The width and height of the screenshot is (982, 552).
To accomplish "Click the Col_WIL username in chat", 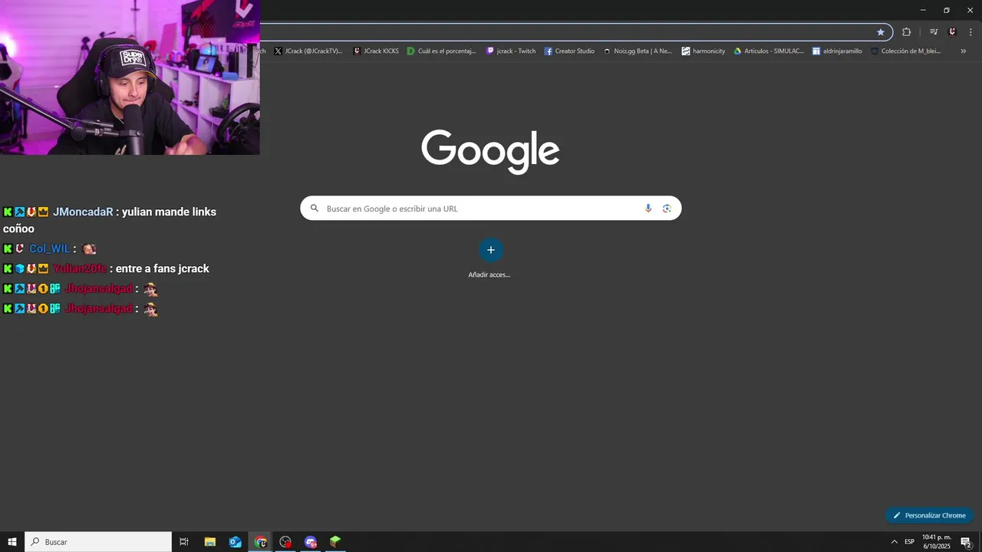I will (49, 249).
